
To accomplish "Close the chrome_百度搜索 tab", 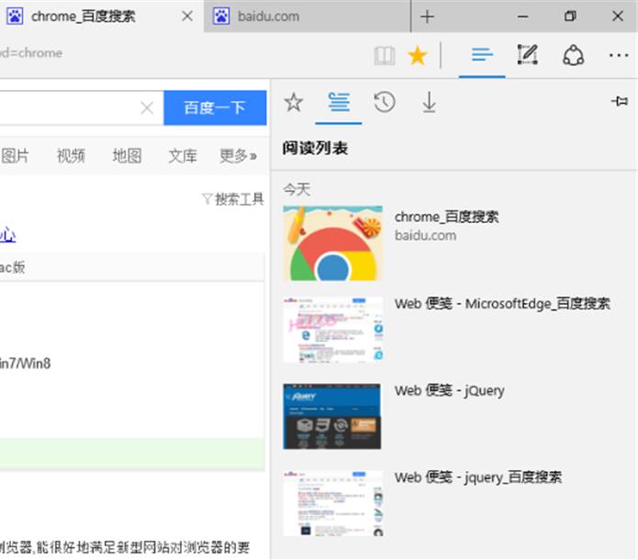I will tap(187, 17).
